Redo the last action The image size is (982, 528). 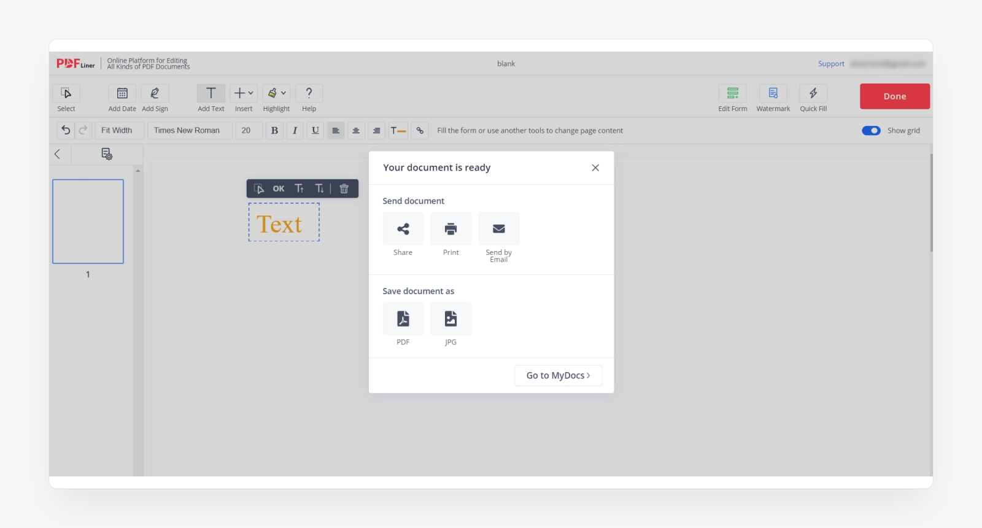pyautogui.click(x=83, y=130)
